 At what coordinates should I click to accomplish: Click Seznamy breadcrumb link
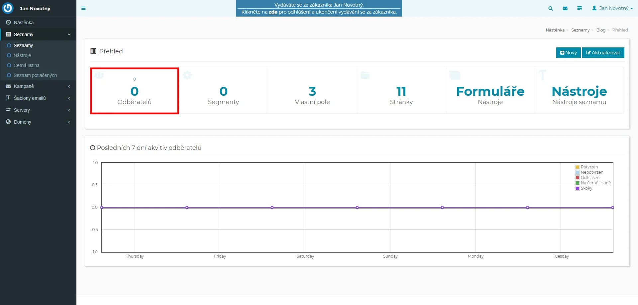pyautogui.click(x=580, y=30)
